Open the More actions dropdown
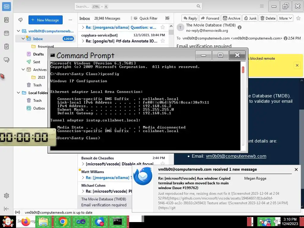Screen dimensions: 304x228 click(x=285, y=18)
